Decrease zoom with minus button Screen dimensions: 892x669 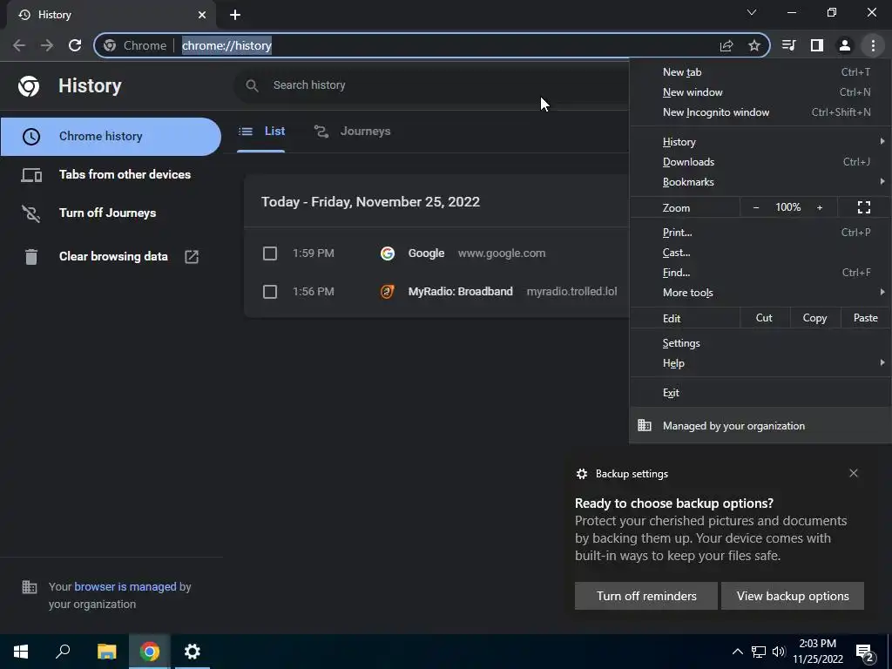[756, 207]
